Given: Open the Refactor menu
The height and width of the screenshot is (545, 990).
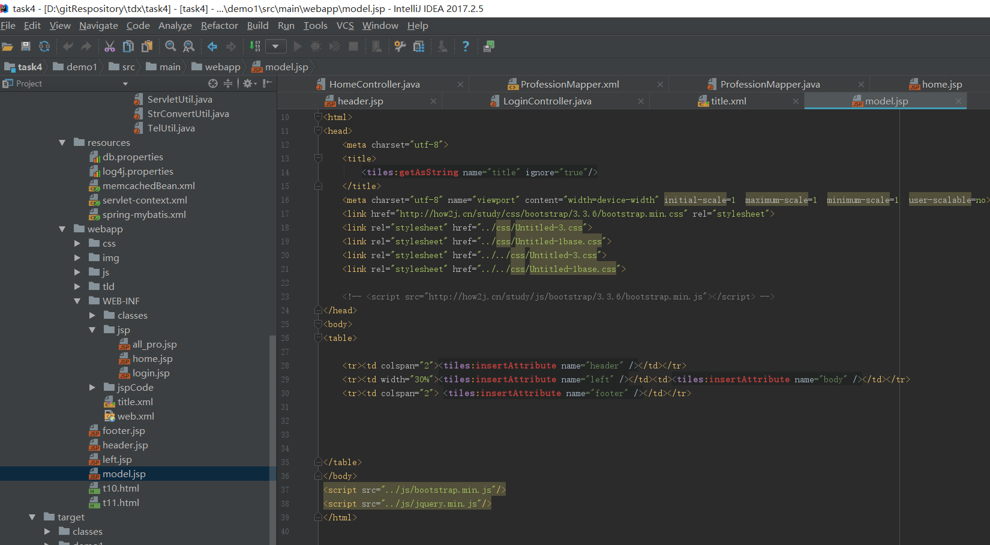Looking at the screenshot, I should (x=220, y=25).
